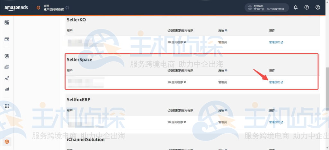This screenshot has width=329, height=150.
Task: Select the orange settings gear in sidebar
Action: click(7, 142)
